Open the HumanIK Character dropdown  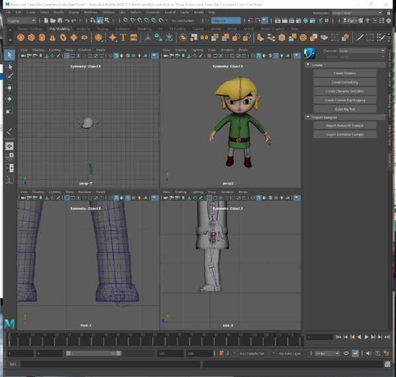(x=362, y=51)
